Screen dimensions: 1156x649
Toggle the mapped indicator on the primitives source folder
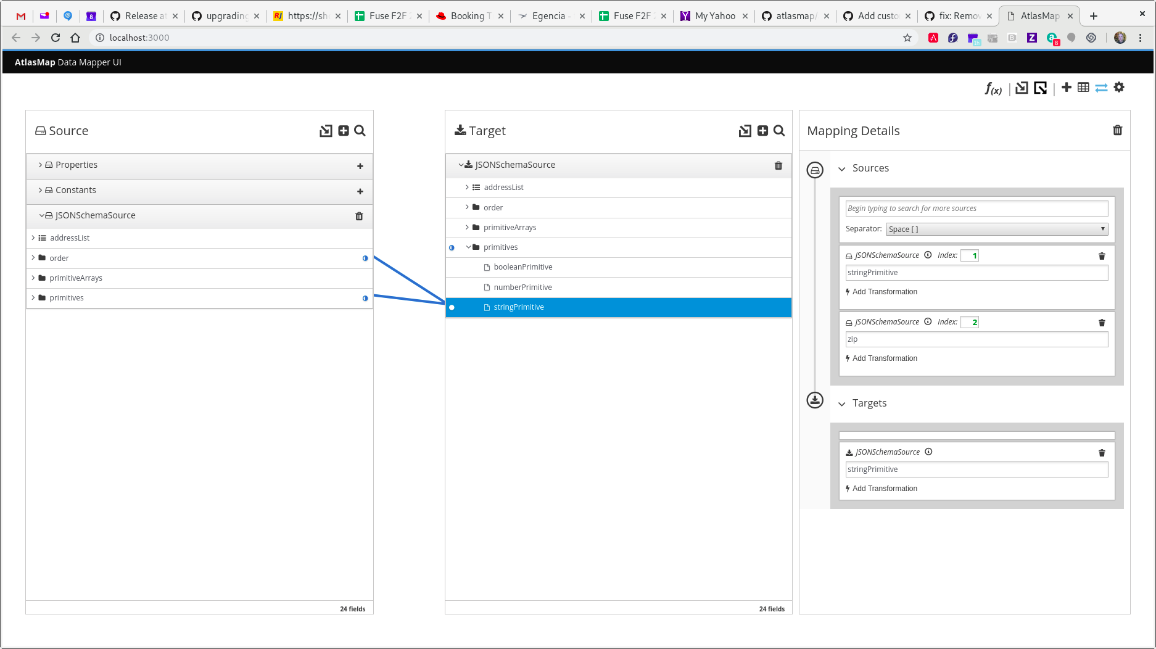pos(365,298)
